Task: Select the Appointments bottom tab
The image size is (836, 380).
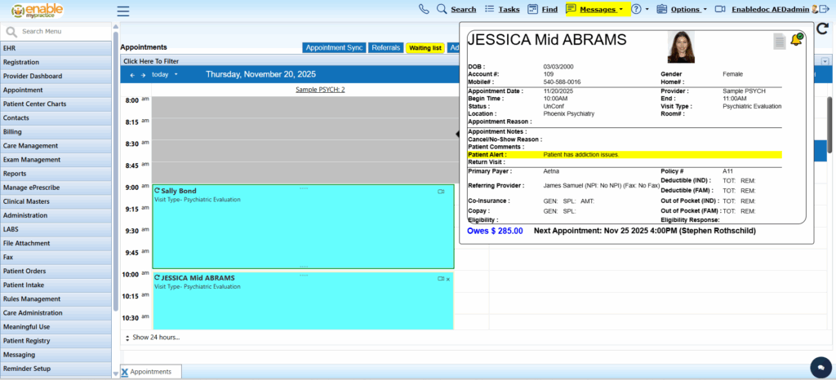Action: [150, 372]
